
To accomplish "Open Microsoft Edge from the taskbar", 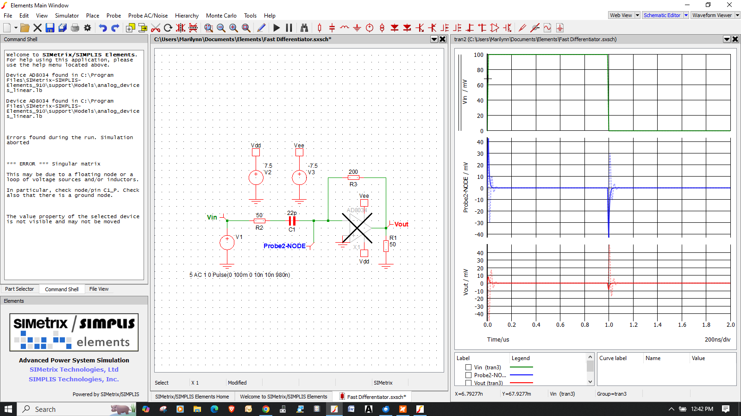I will pos(214,409).
